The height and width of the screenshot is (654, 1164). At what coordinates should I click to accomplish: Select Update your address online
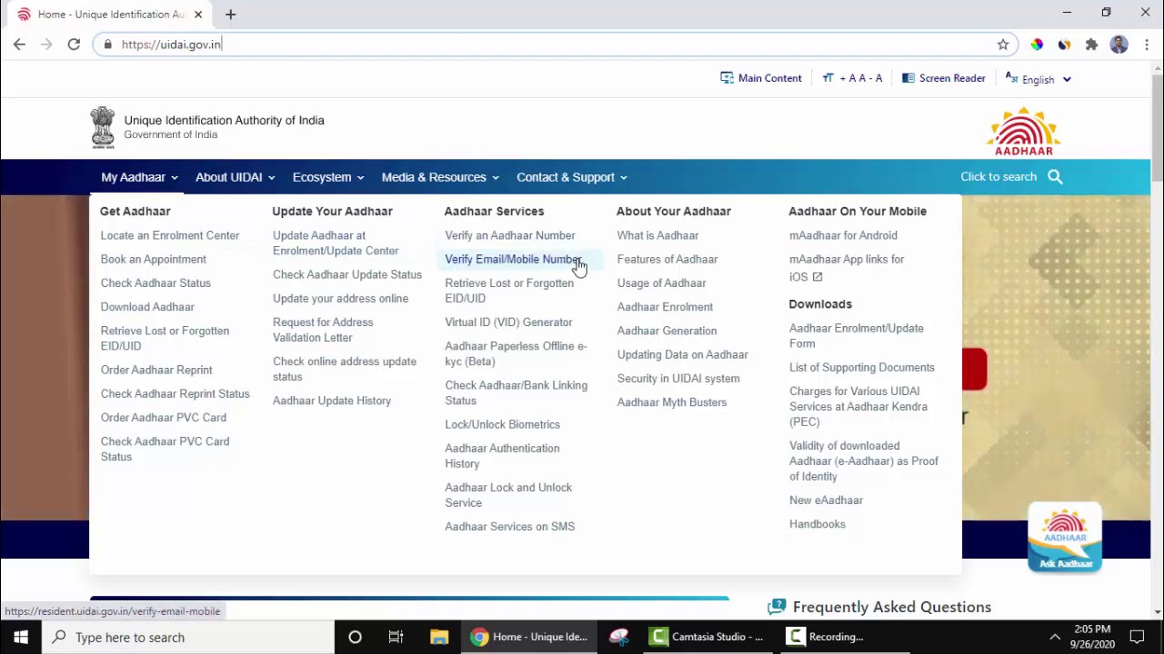[341, 298]
